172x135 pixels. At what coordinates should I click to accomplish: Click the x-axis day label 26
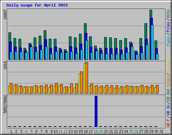click(136, 131)
